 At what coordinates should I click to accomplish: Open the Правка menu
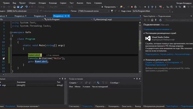coord(6,3)
